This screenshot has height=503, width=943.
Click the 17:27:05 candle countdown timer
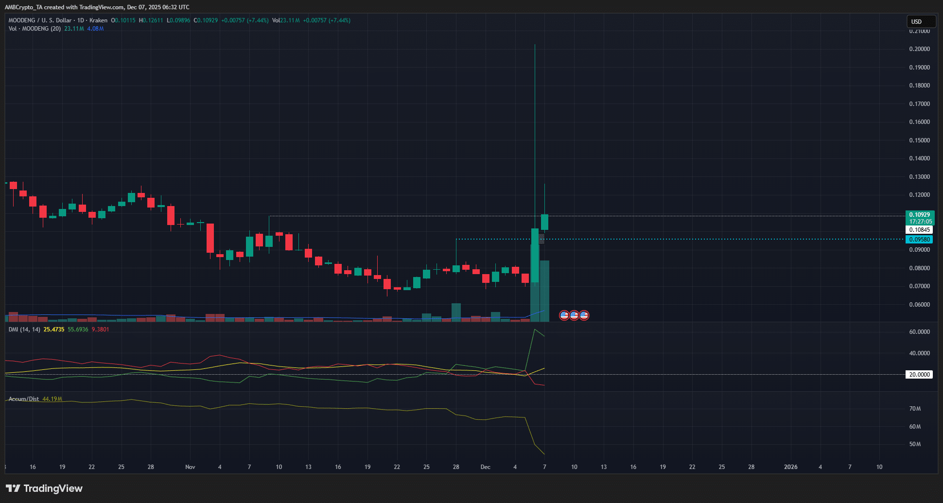pos(921,221)
